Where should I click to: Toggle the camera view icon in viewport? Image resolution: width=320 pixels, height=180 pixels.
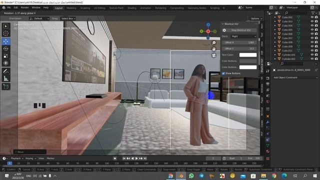[x=213, y=55]
